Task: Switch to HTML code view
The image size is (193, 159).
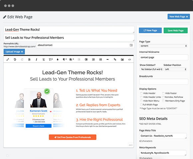Action: click(129, 60)
